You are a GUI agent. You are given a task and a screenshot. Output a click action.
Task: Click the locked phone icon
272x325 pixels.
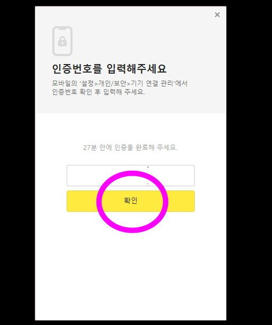62,41
